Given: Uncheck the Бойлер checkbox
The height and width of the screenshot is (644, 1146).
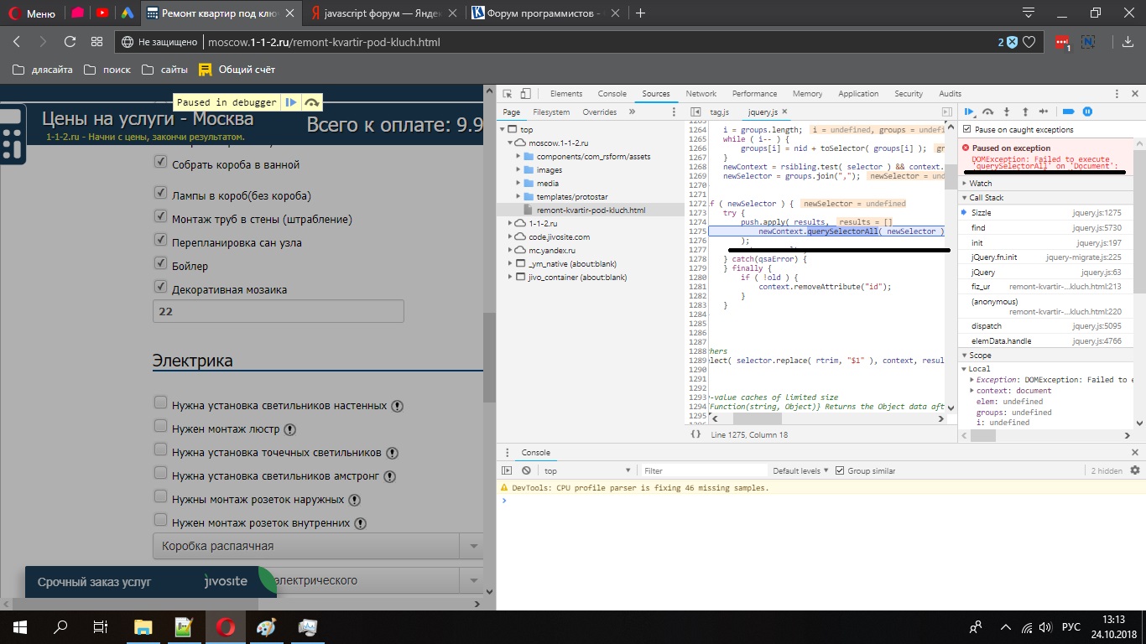Looking at the screenshot, I should [x=160, y=264].
